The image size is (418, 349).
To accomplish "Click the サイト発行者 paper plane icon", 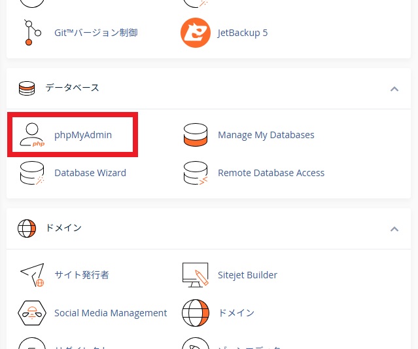I will [32, 275].
